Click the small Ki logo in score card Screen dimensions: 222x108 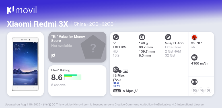(x=53, y=55)
